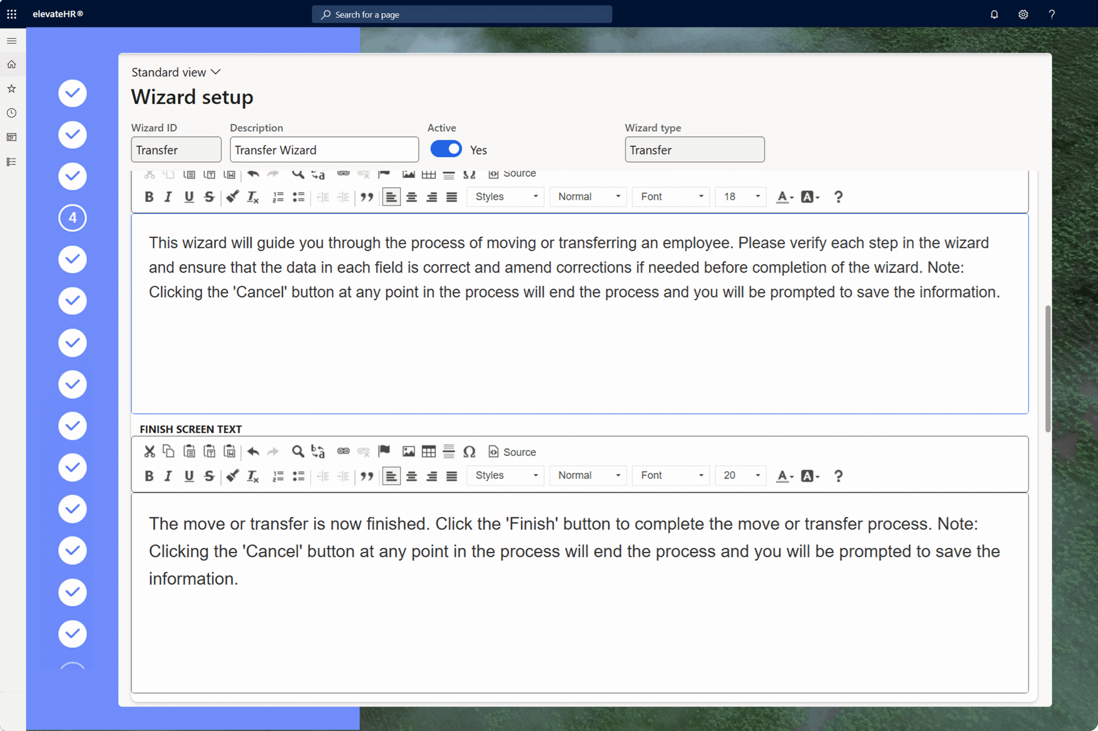The image size is (1098, 731).
Task: Click the elevateHR brand link
Action: pyautogui.click(x=58, y=14)
